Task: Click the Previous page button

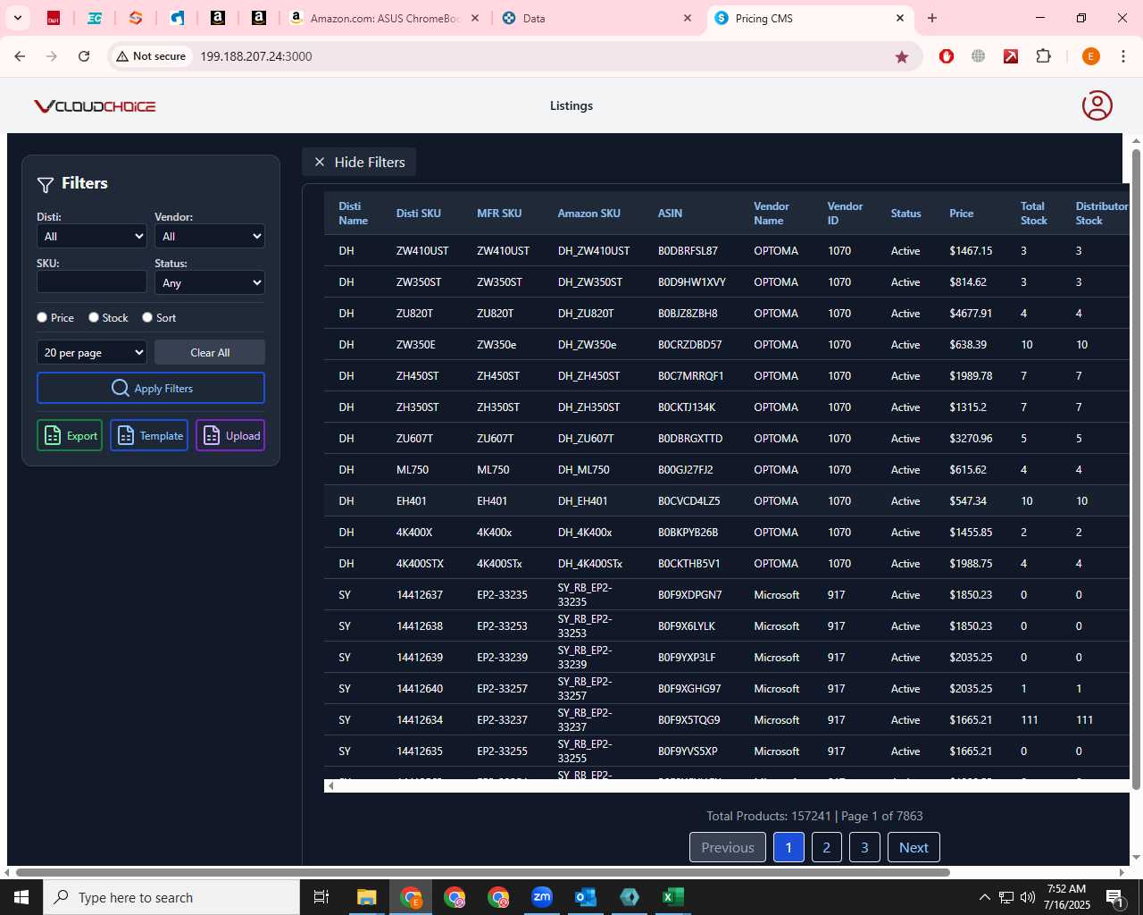Action: 728,847
